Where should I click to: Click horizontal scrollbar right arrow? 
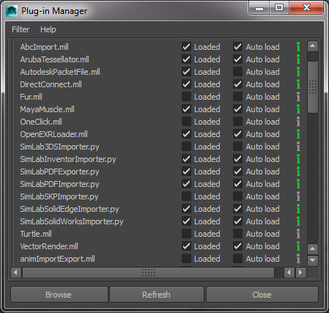(x=300, y=272)
